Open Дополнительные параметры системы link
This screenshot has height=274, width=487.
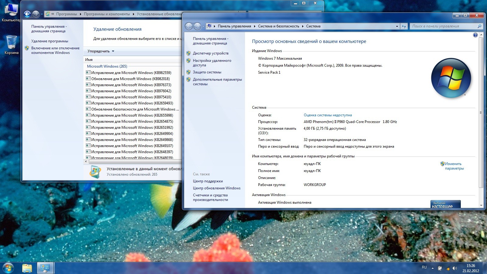[217, 82]
